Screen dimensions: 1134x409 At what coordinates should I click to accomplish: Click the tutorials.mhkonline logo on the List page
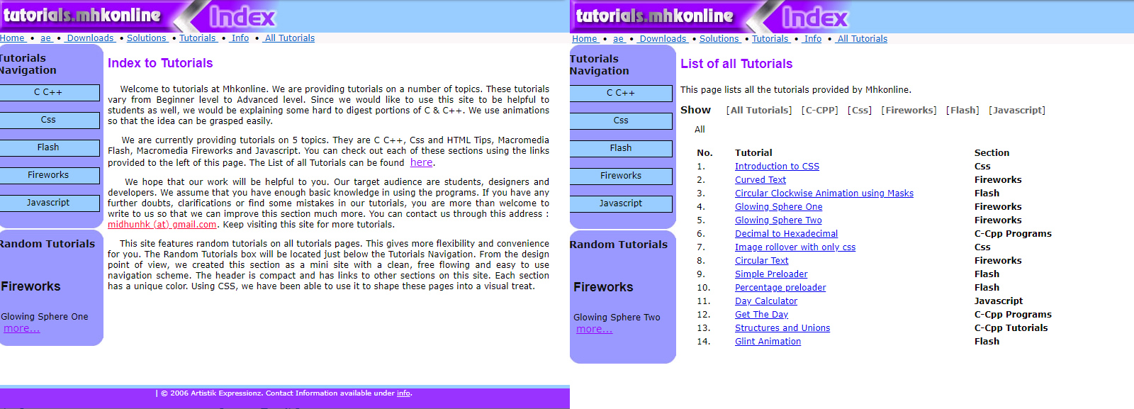(x=654, y=16)
